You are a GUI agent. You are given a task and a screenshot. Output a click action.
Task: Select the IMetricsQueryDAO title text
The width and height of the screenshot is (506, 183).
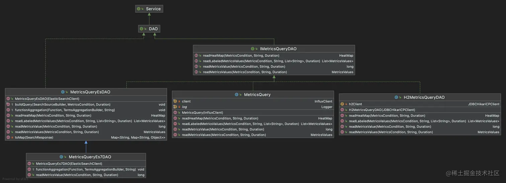(278, 49)
